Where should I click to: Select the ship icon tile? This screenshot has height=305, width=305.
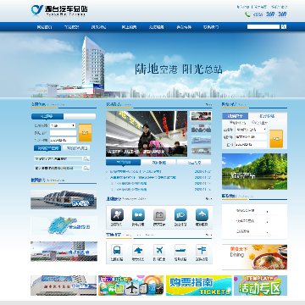click(180, 250)
